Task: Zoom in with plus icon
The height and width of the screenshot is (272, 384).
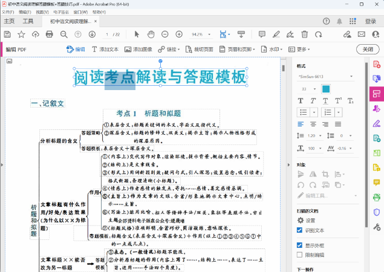Action: click(179, 34)
